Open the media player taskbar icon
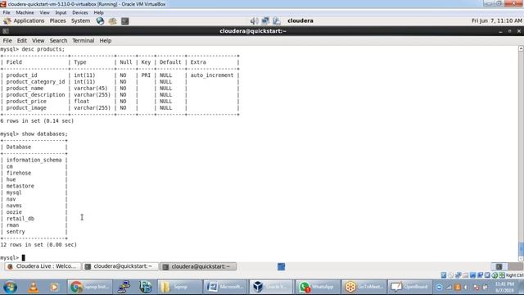This screenshot has height=295, width=524. (x=54, y=287)
